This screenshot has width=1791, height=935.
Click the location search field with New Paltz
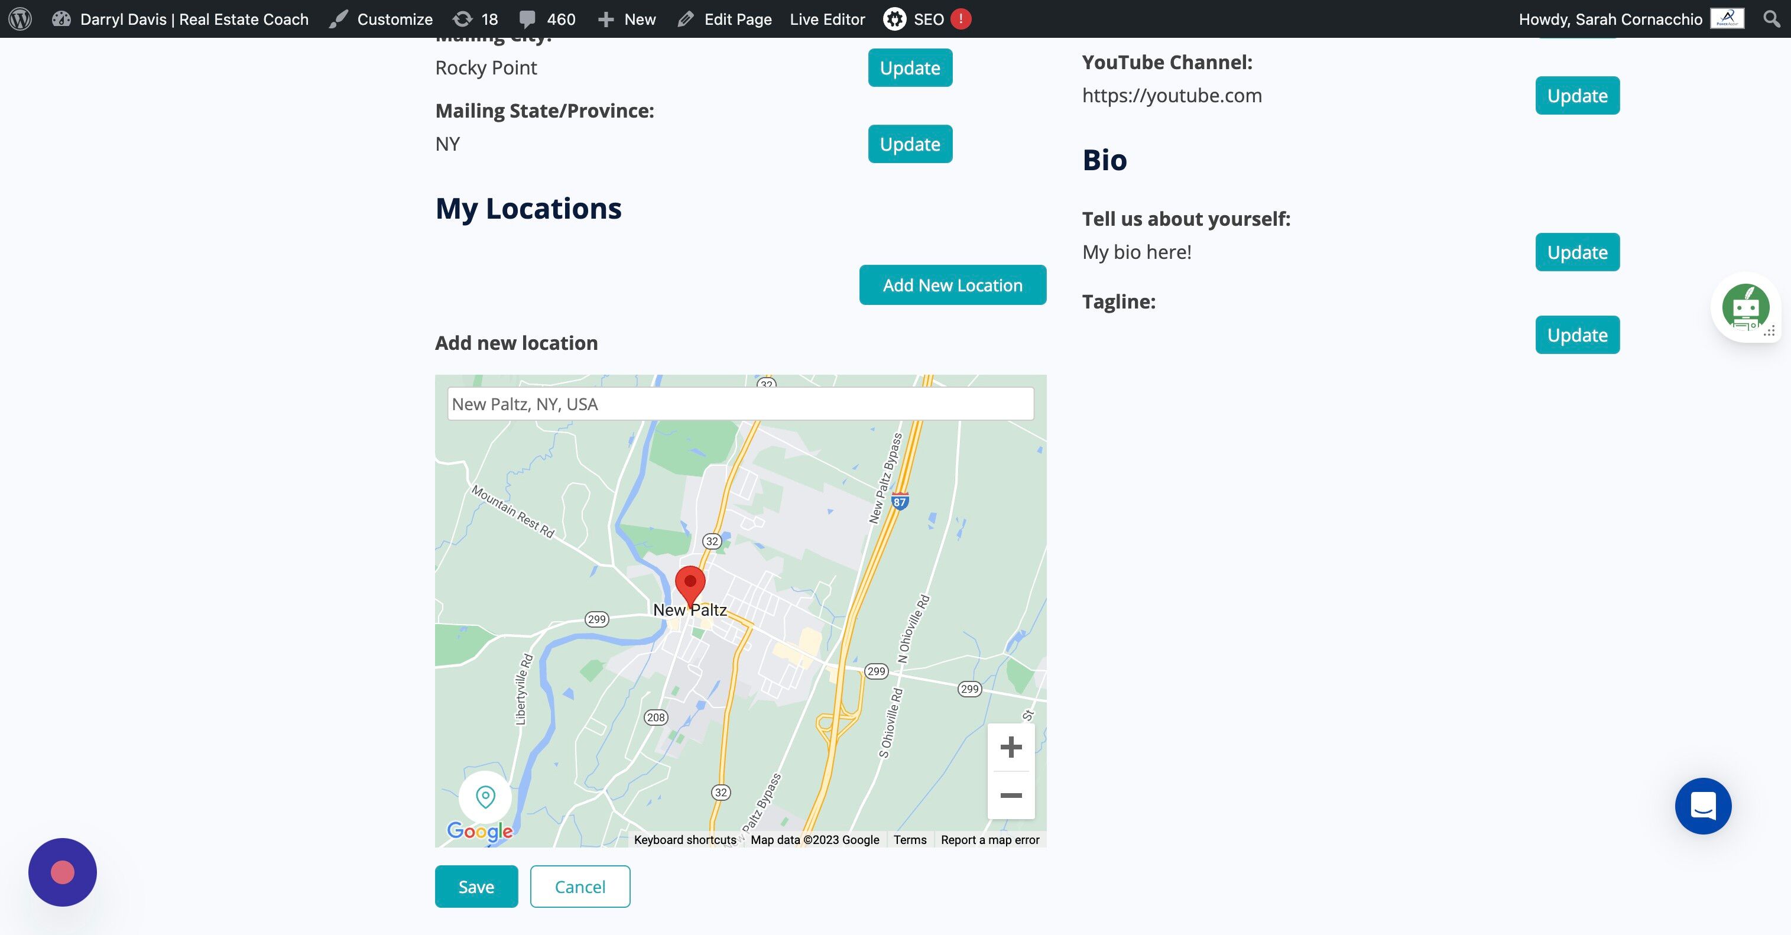(x=741, y=404)
